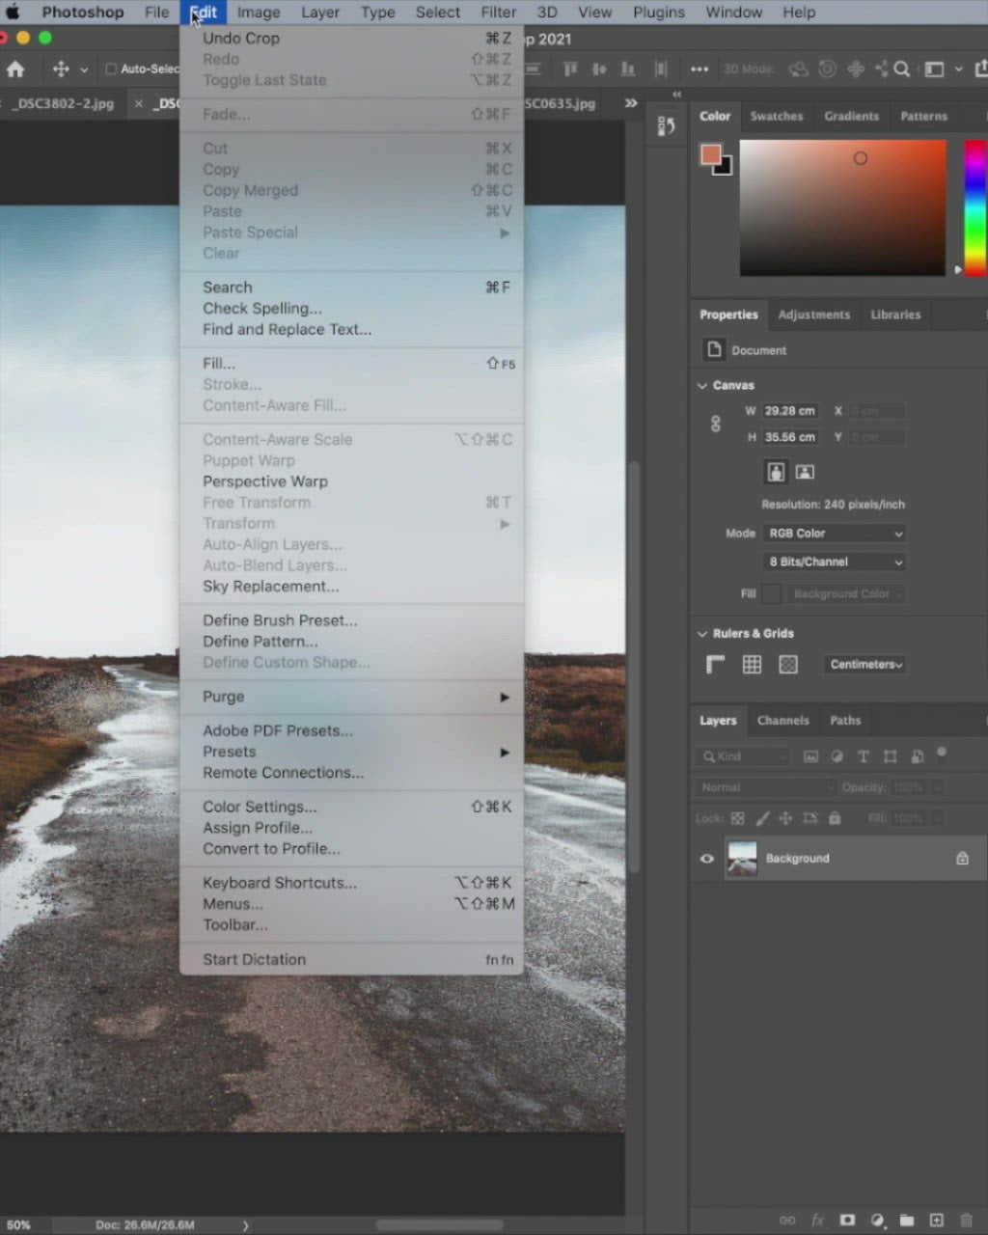Image resolution: width=988 pixels, height=1235 pixels.
Task: Choose Sky Replacement from Edit menu
Action: (x=270, y=587)
